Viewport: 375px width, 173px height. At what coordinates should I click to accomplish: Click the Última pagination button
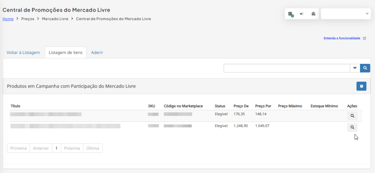pyautogui.click(x=93, y=148)
